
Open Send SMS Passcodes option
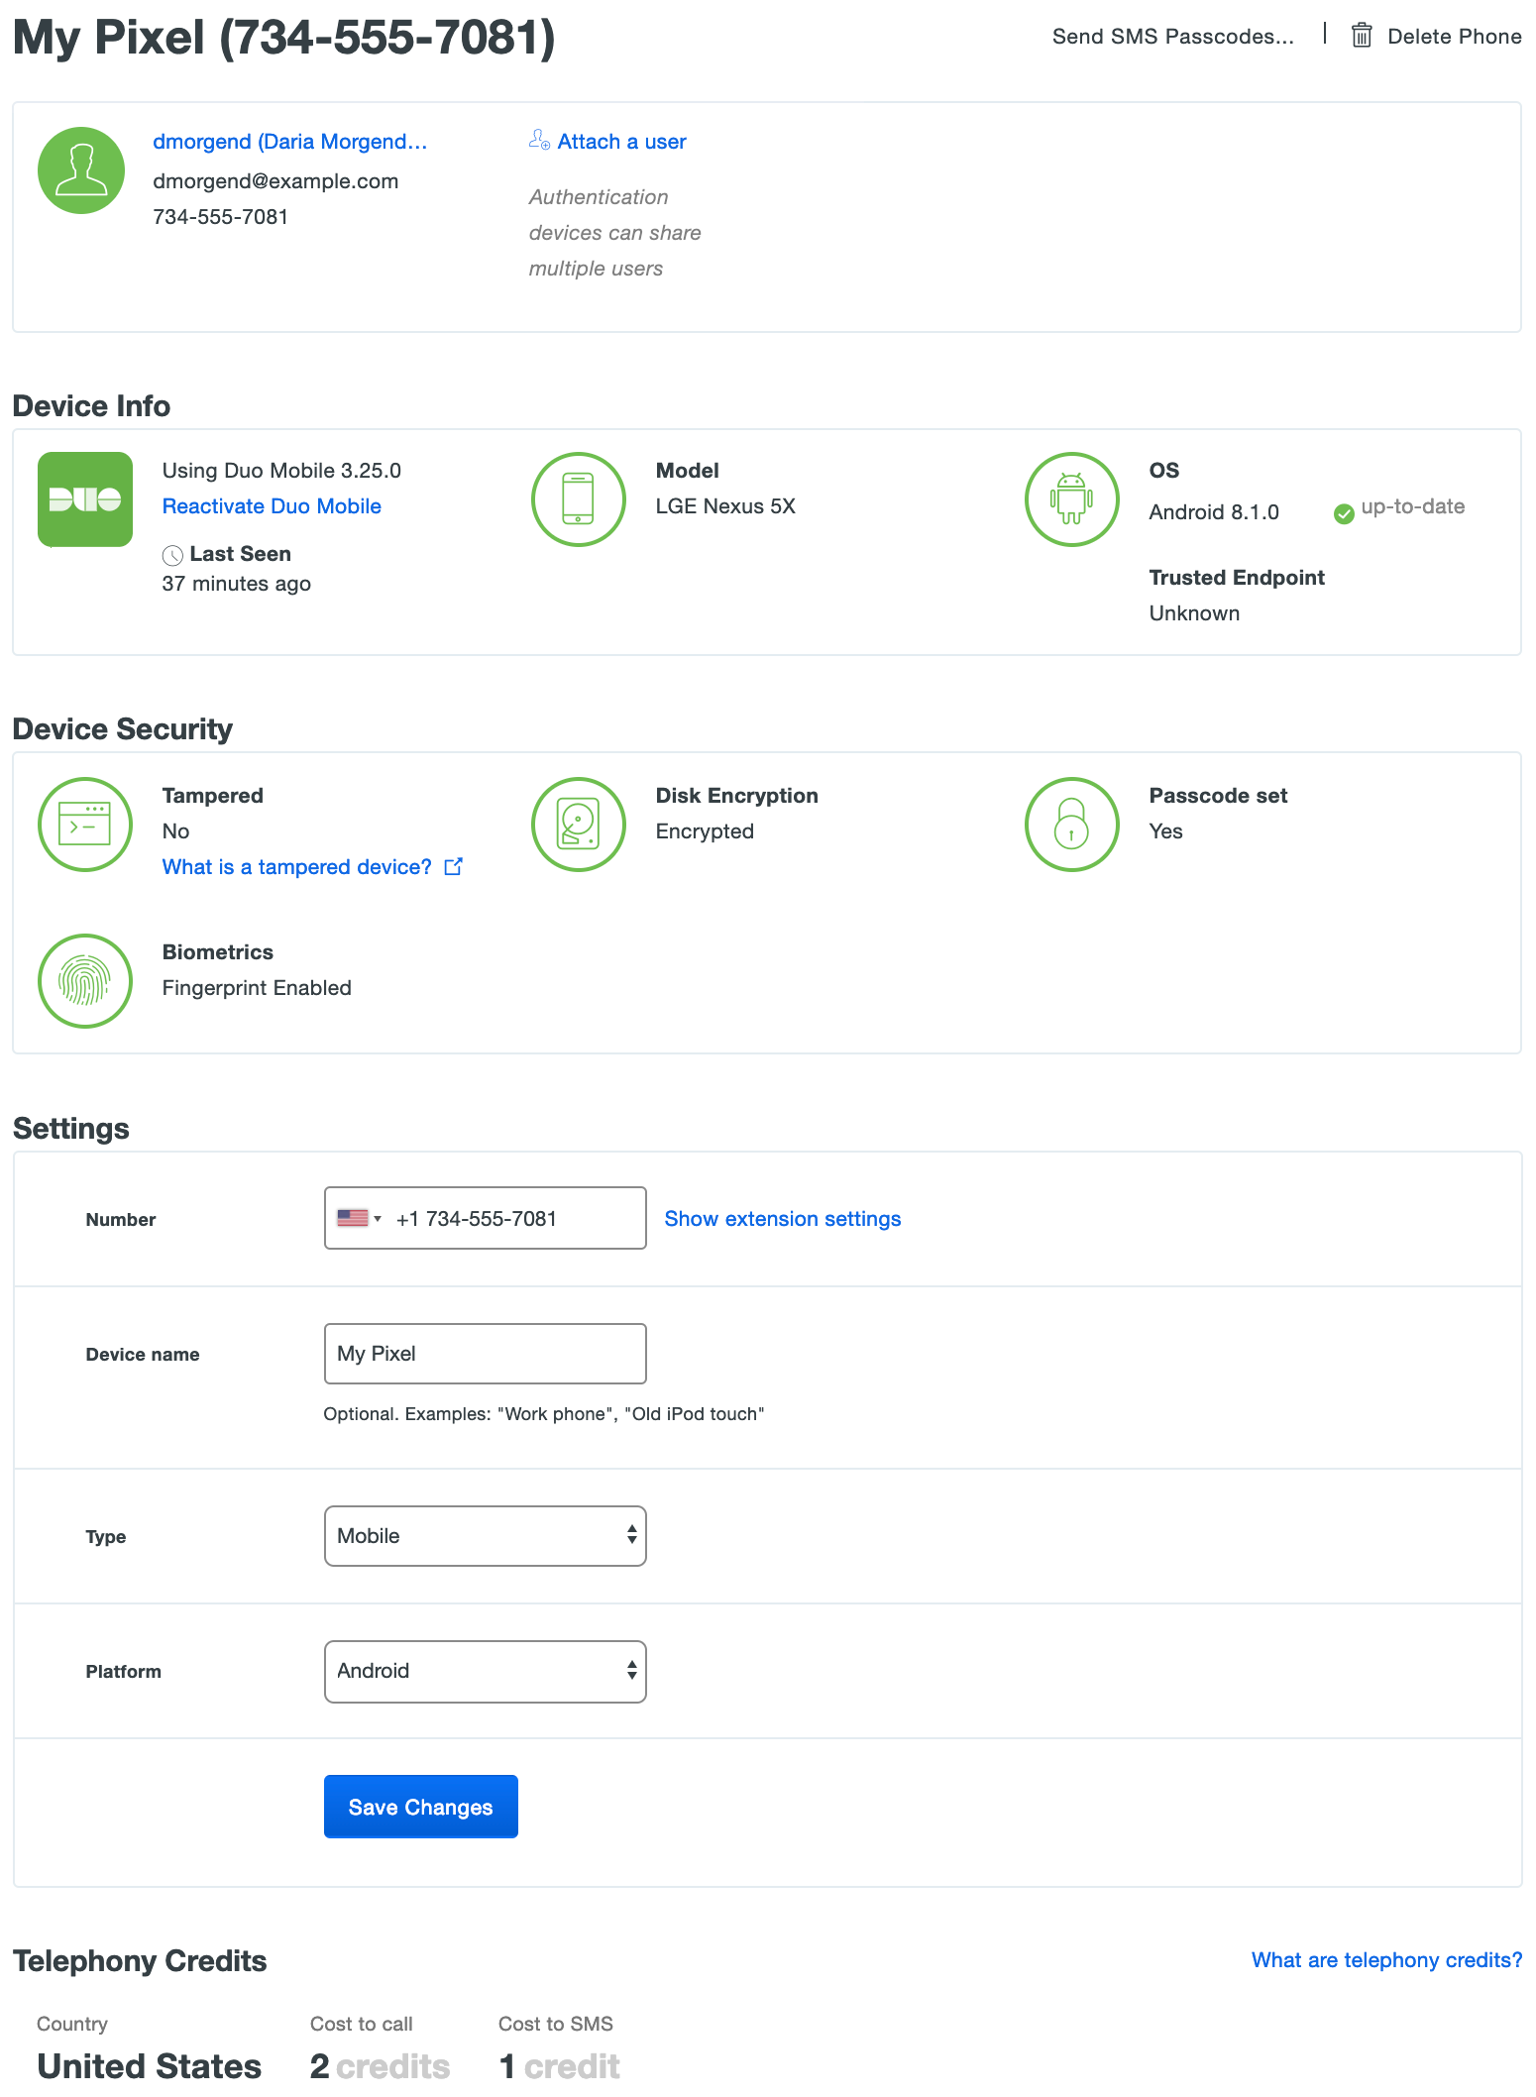coord(1172,37)
